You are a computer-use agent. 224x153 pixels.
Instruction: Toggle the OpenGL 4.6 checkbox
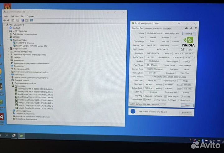tap(179, 100)
